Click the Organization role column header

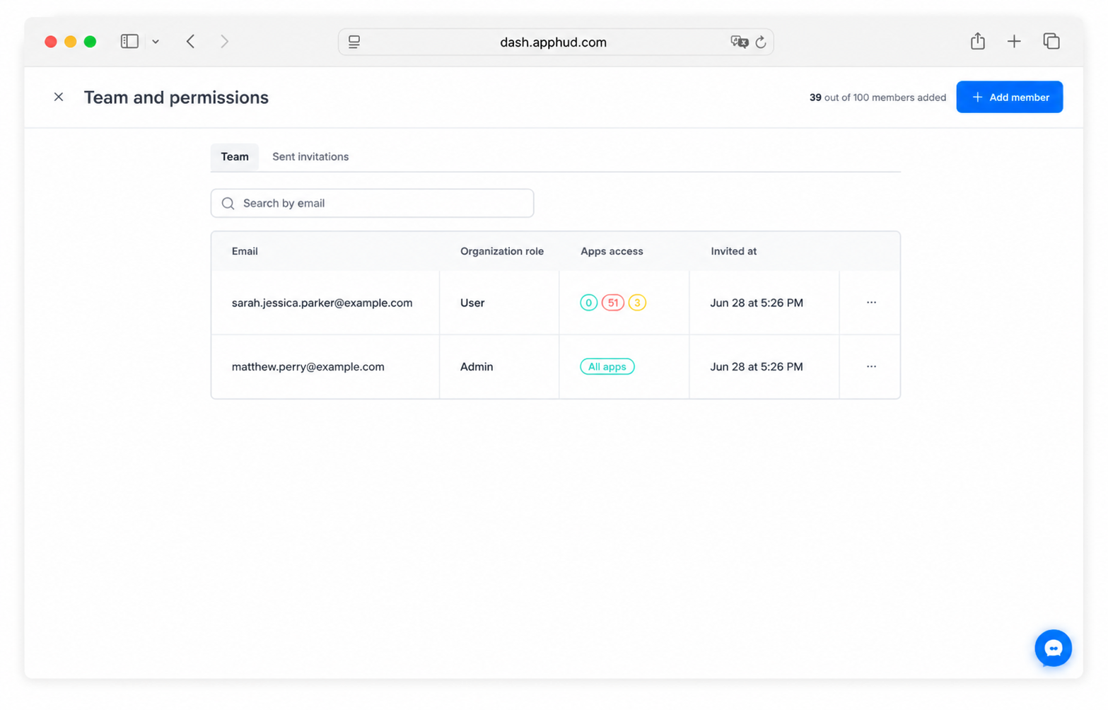coord(502,251)
